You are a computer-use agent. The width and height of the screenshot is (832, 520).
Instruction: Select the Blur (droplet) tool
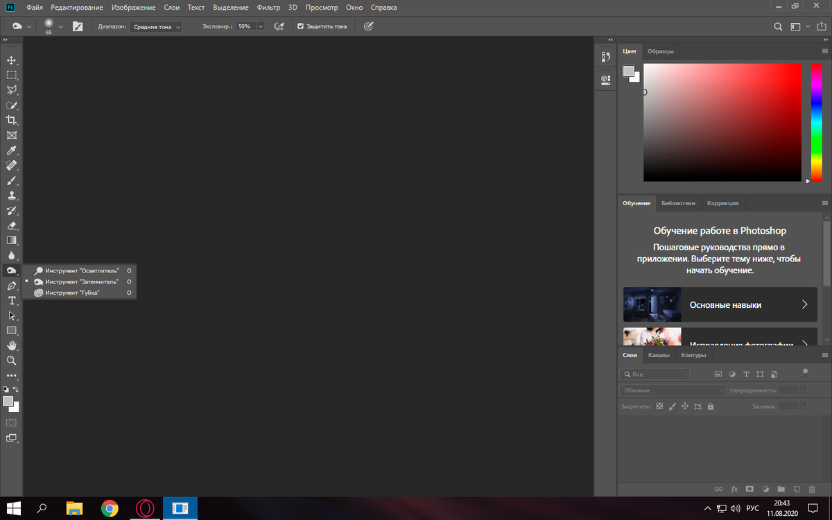coord(11,255)
